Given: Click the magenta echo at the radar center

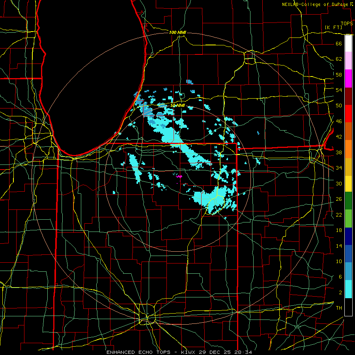Looking at the screenshot, I should click(x=179, y=176).
